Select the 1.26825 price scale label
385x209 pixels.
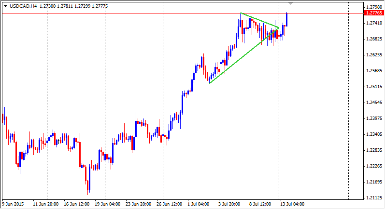click(x=374, y=39)
